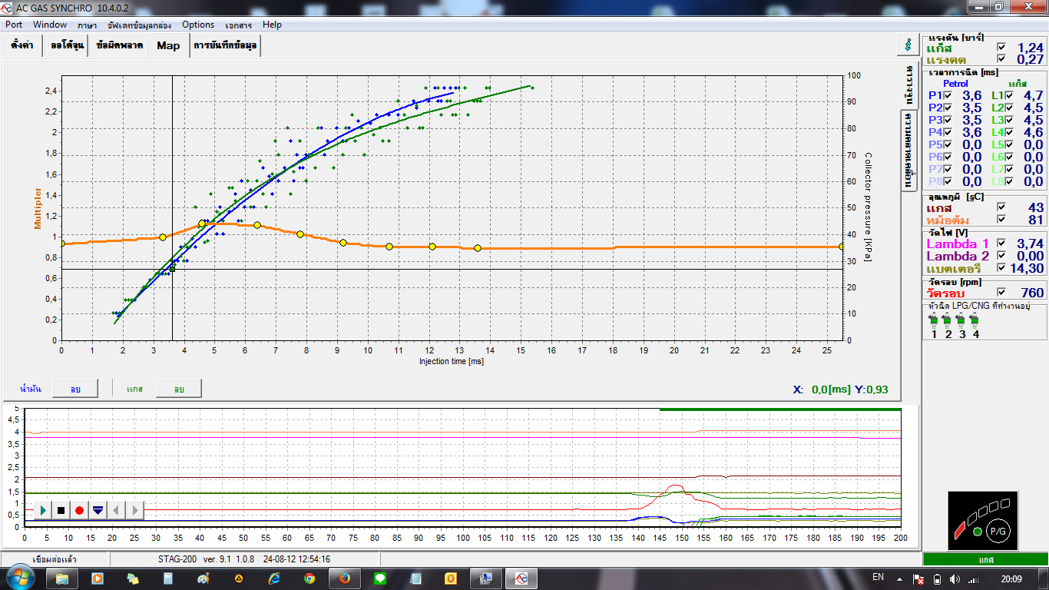The width and height of the screenshot is (1049, 590).
Task: Toggle P2 petrol injection checkbox
Action: [x=948, y=108]
